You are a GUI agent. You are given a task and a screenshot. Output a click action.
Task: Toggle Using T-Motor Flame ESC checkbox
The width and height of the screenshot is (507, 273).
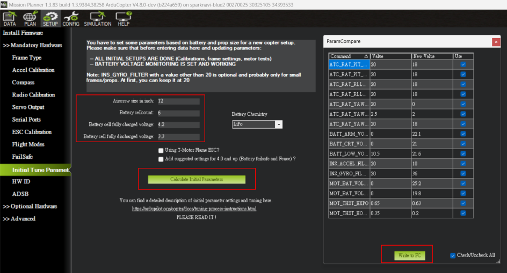(161, 150)
